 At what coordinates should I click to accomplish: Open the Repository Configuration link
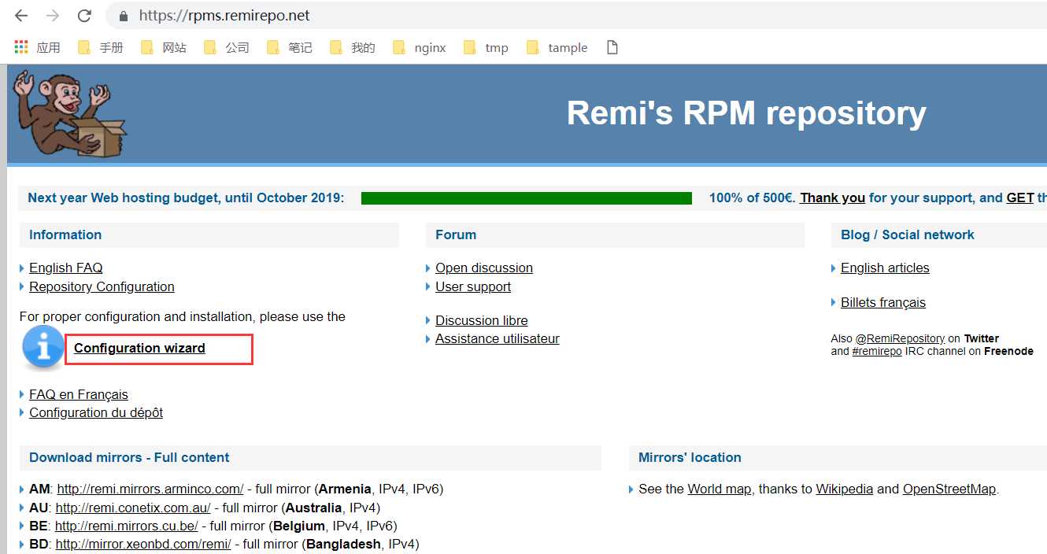click(x=102, y=286)
